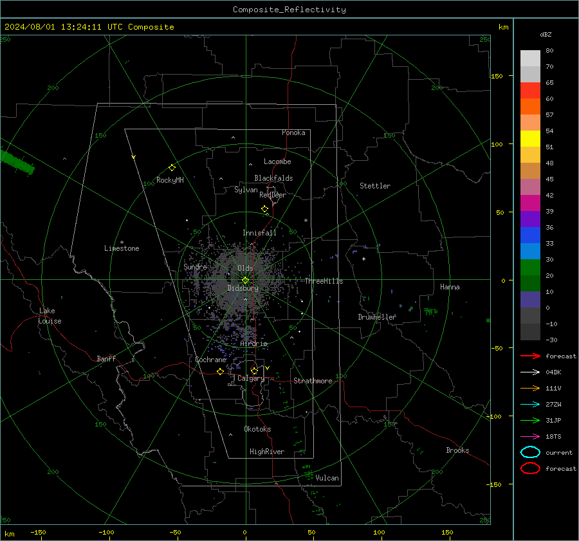Click the Strathmore label

(x=313, y=381)
